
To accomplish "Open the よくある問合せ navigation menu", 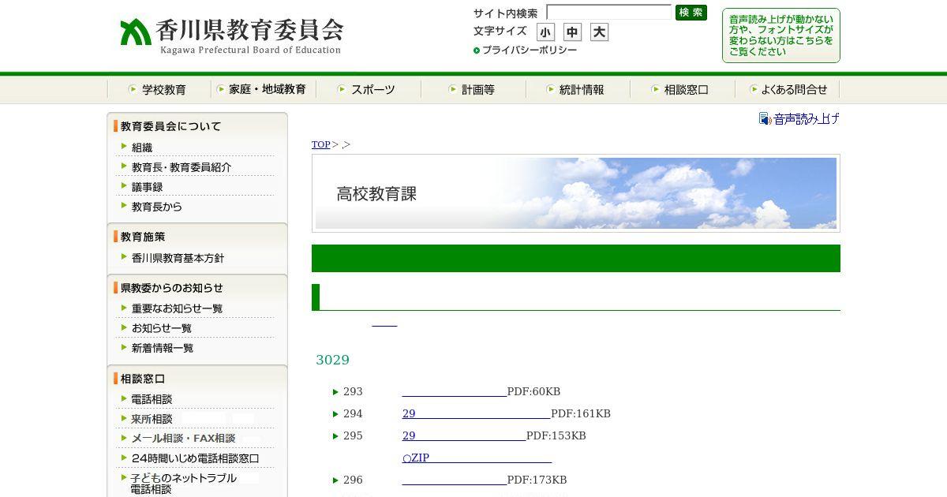I will (x=788, y=90).
